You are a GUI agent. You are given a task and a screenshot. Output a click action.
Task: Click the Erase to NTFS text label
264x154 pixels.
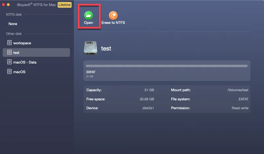[x=113, y=23]
